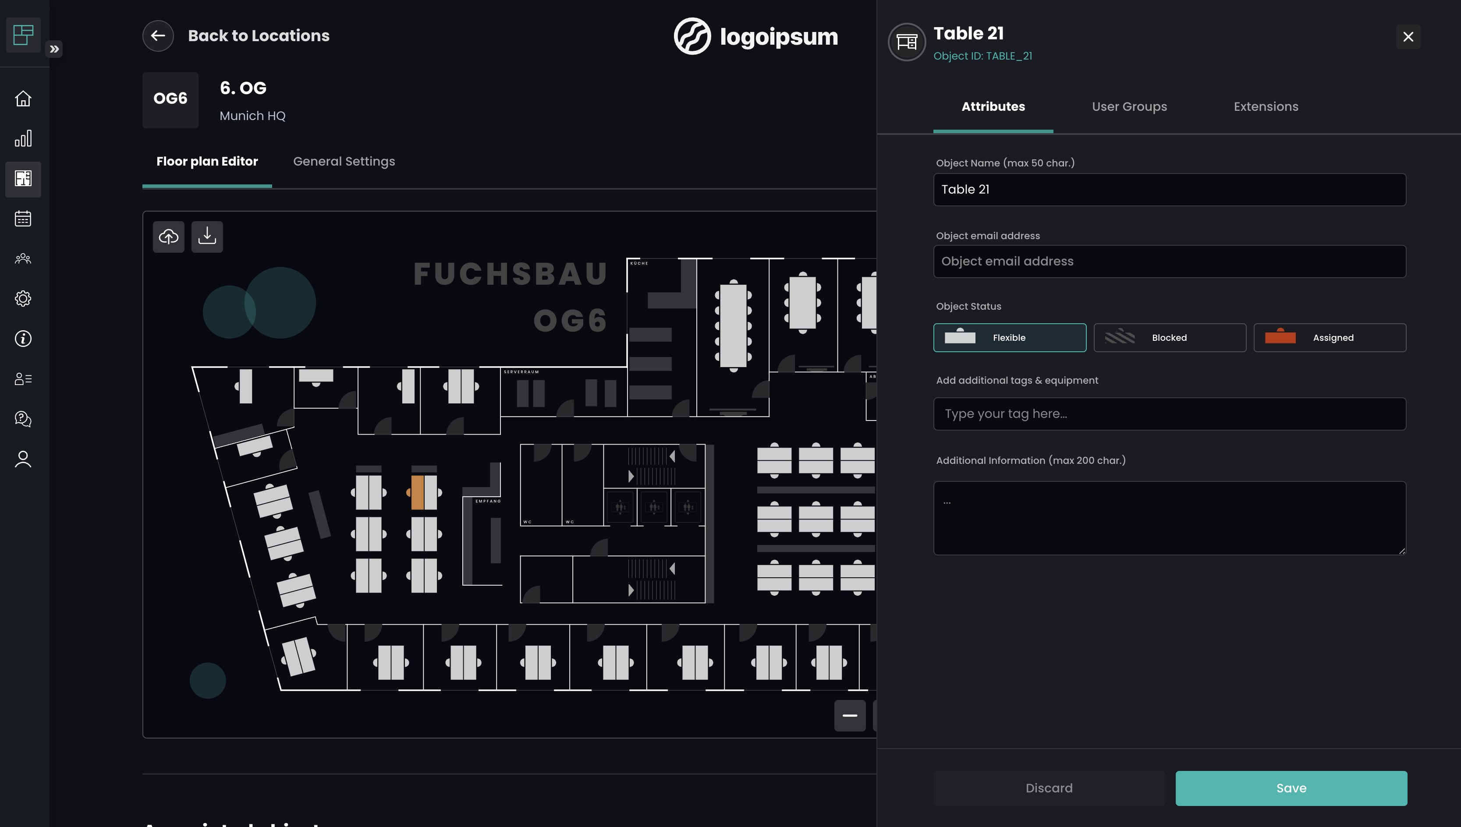Click the download floor plan icon
1461x827 pixels.
[x=207, y=237]
